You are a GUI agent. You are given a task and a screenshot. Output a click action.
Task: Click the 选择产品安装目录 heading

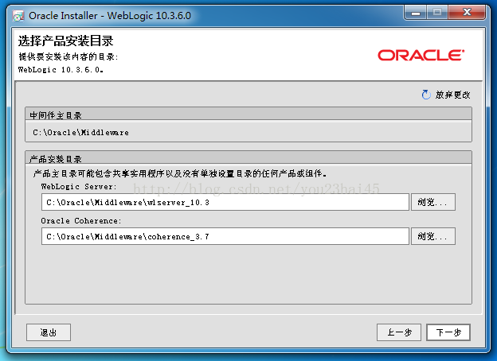point(65,41)
